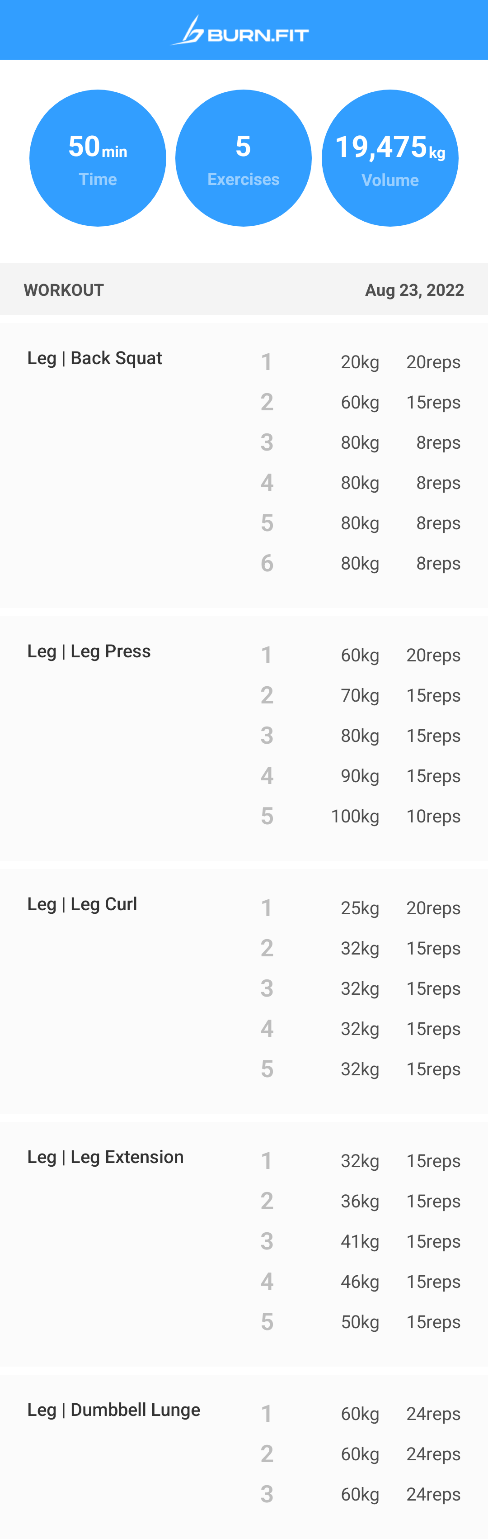Viewport: 488px width, 1539px height.
Task: Click 10reps in Leg Press set 5
Action: click(x=433, y=816)
